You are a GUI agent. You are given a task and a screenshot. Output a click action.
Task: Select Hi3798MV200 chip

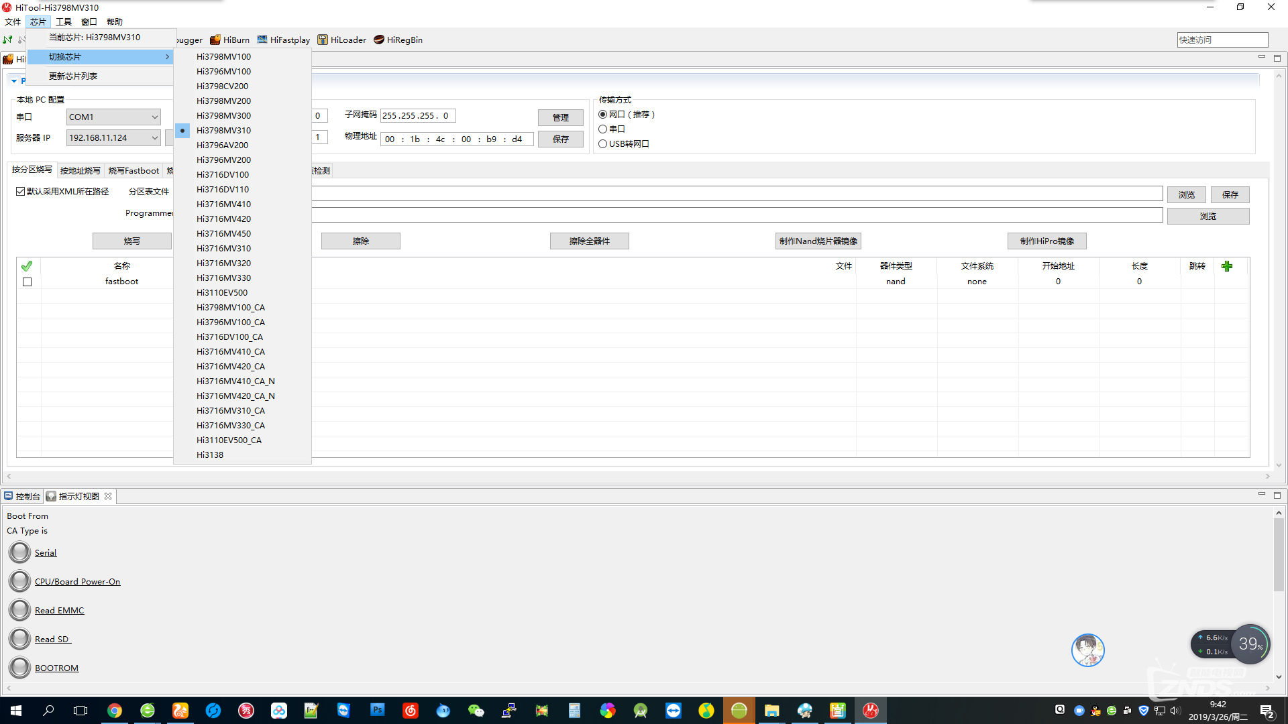coord(242,101)
